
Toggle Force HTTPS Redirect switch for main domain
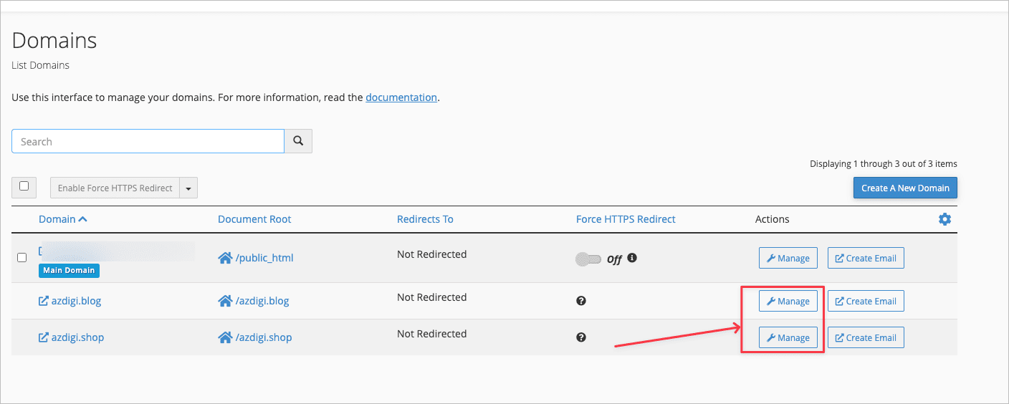[588, 259]
